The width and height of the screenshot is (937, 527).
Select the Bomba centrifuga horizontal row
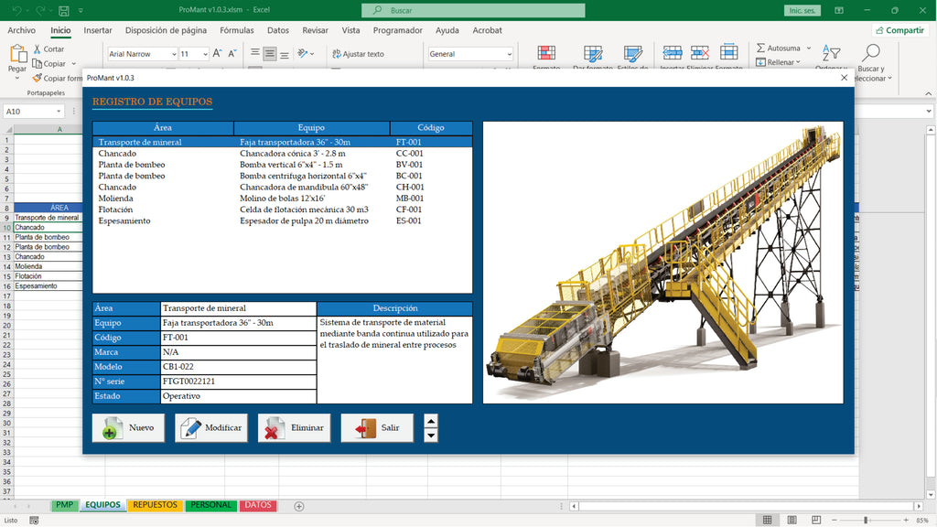(x=282, y=177)
